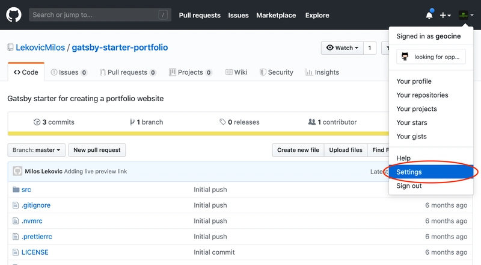The width and height of the screenshot is (481, 265).
Task: Click Create new file button
Action: coord(298,150)
